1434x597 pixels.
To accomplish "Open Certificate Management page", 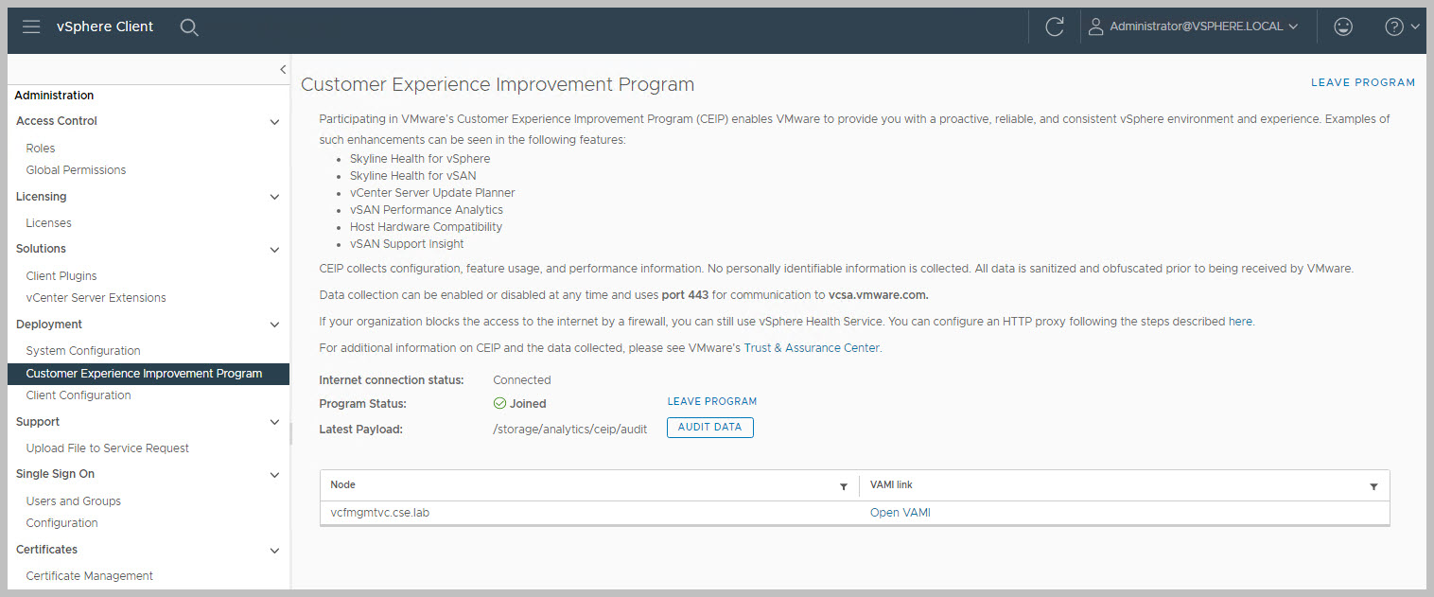I will coord(89,576).
